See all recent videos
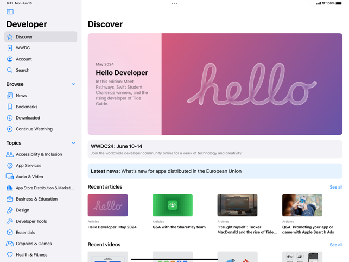The height and width of the screenshot is (262, 349). [x=336, y=245]
